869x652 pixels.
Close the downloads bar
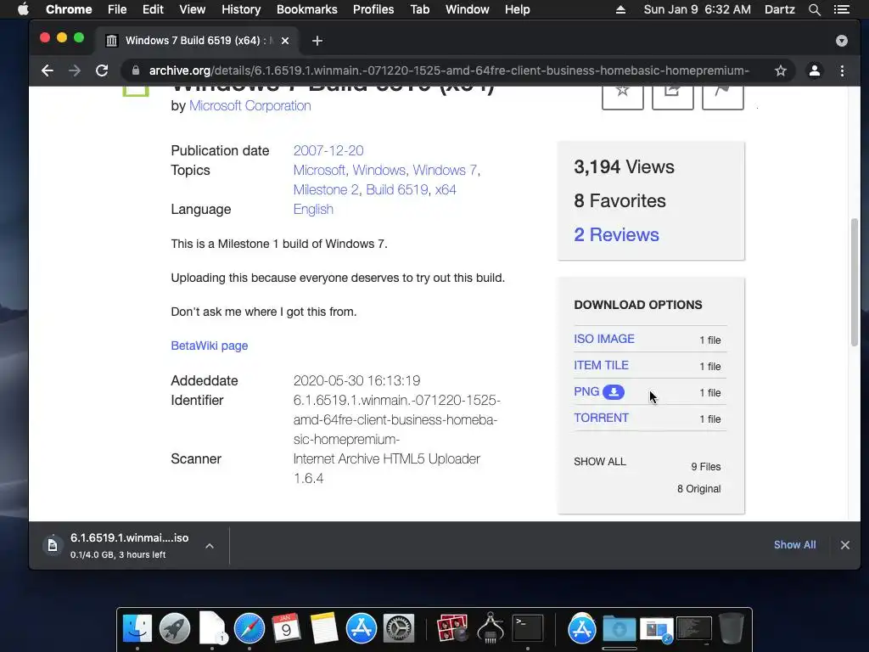point(844,545)
